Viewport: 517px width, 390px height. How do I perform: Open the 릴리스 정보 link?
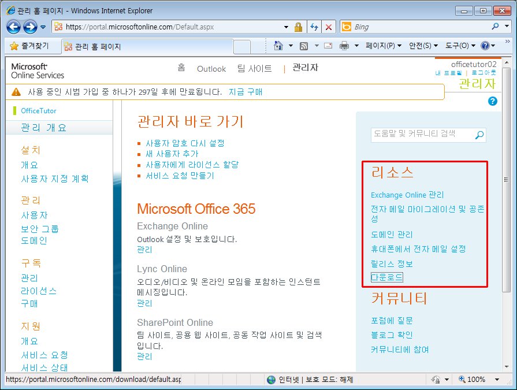392,263
